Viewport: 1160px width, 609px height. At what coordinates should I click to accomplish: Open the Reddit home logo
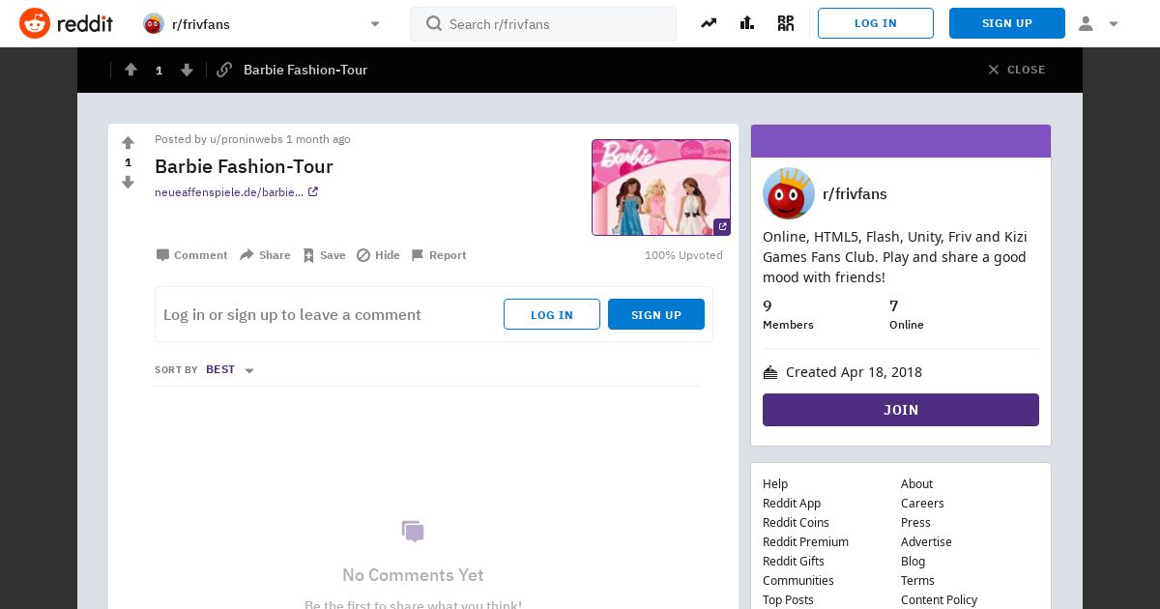tap(66, 23)
